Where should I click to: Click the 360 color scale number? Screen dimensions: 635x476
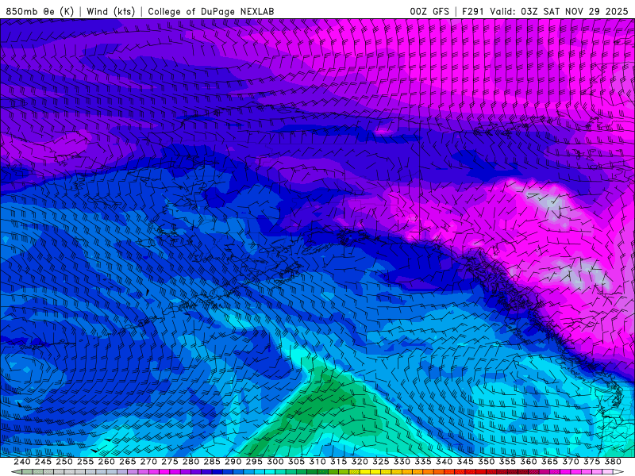point(529,462)
